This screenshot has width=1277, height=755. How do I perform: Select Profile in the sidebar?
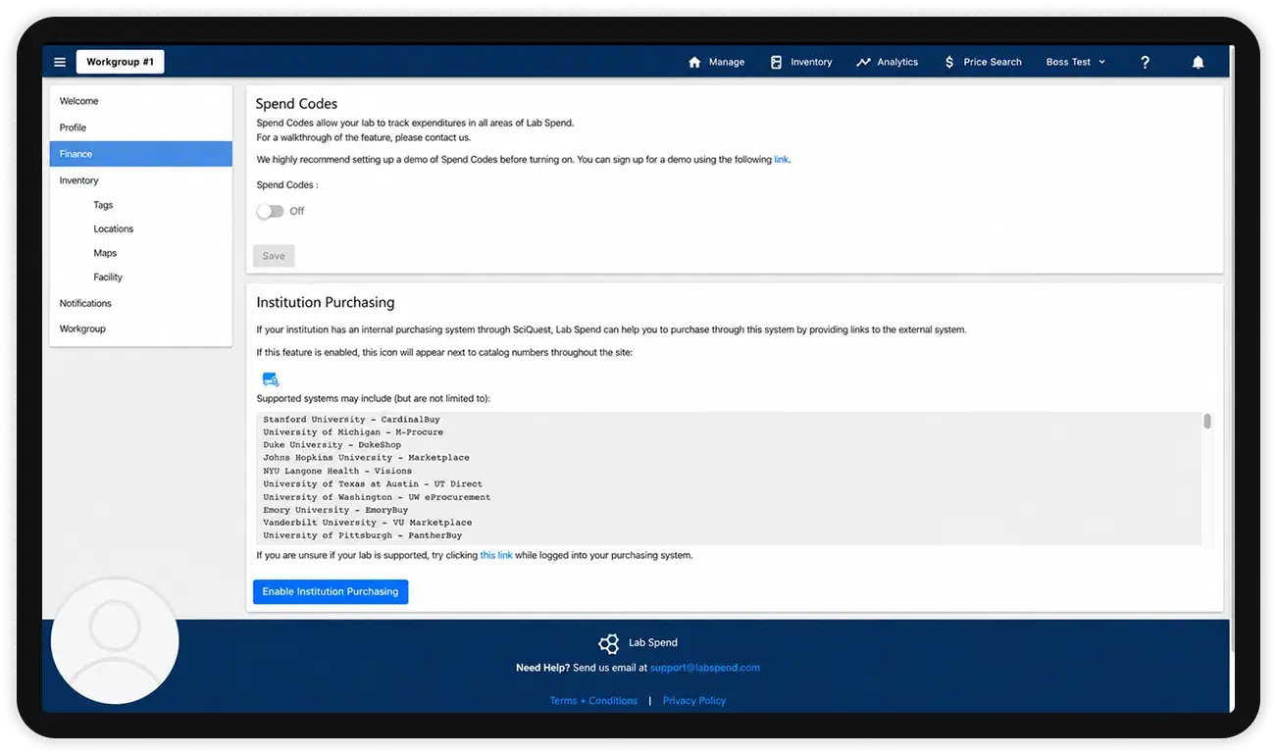point(141,127)
